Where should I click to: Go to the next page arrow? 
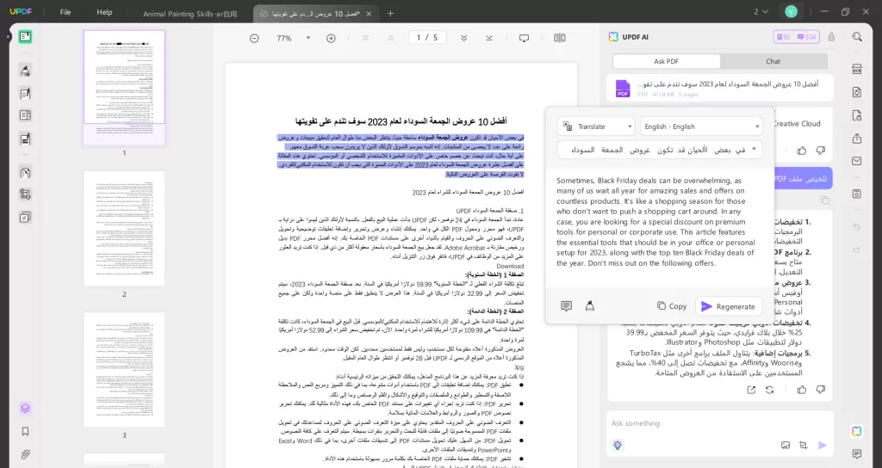coord(463,38)
